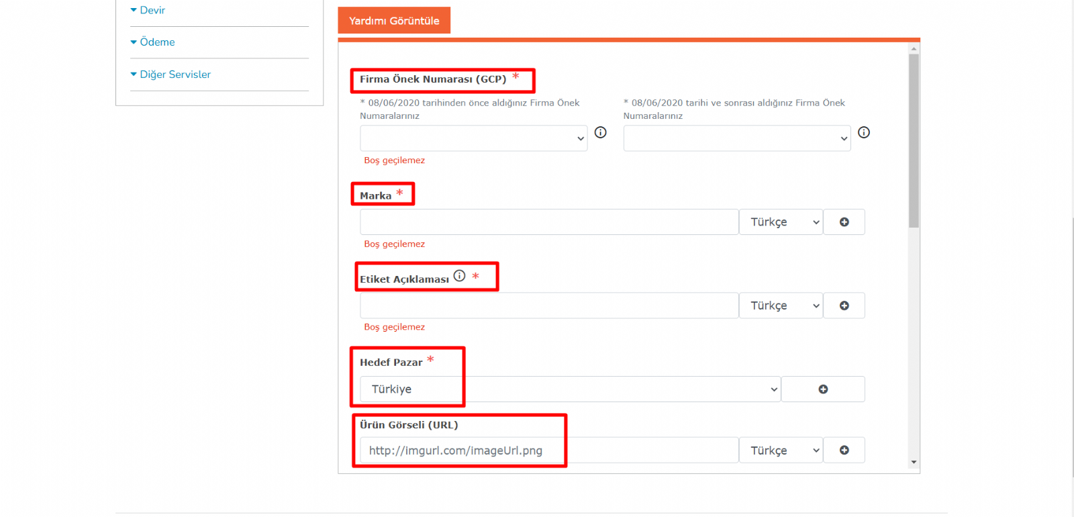The width and height of the screenshot is (1074, 517).
Task: Open the pre-08/06/2020 Firma Önek Numarası dropdown
Action: tap(473, 138)
